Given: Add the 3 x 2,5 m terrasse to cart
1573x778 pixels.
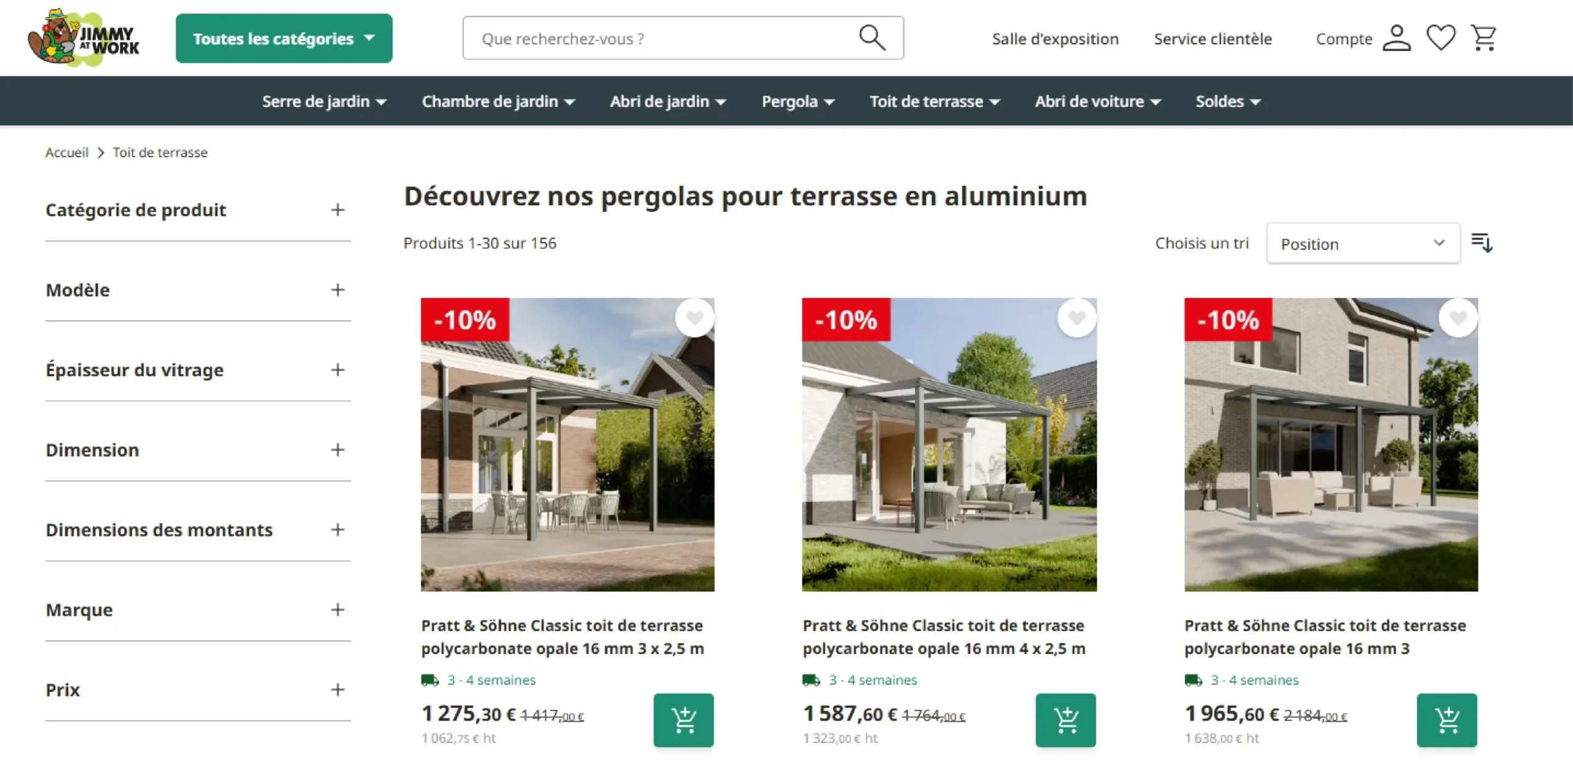Looking at the screenshot, I should coord(683,720).
